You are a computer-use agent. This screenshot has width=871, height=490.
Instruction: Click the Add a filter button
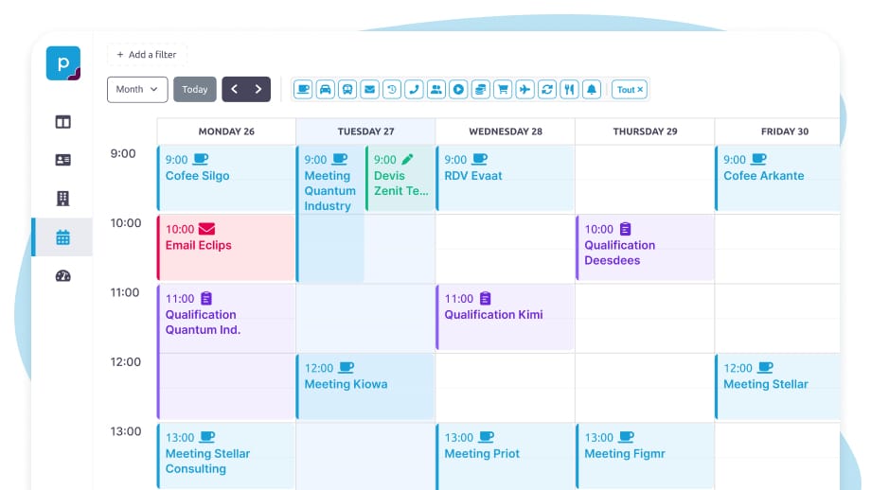coord(147,55)
